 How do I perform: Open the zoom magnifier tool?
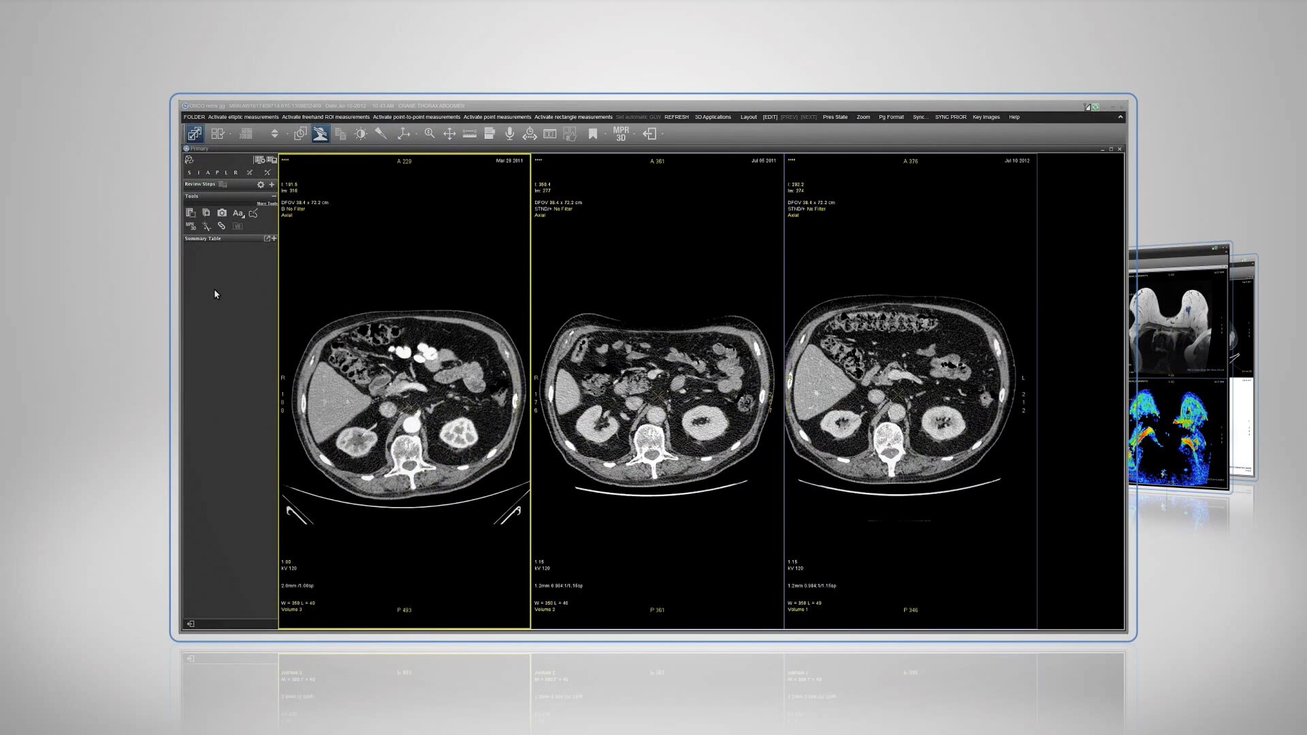(x=429, y=133)
